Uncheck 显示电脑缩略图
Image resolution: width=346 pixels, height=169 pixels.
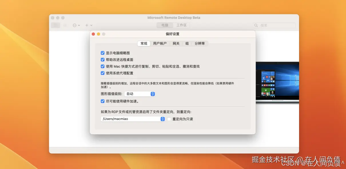pos(102,53)
